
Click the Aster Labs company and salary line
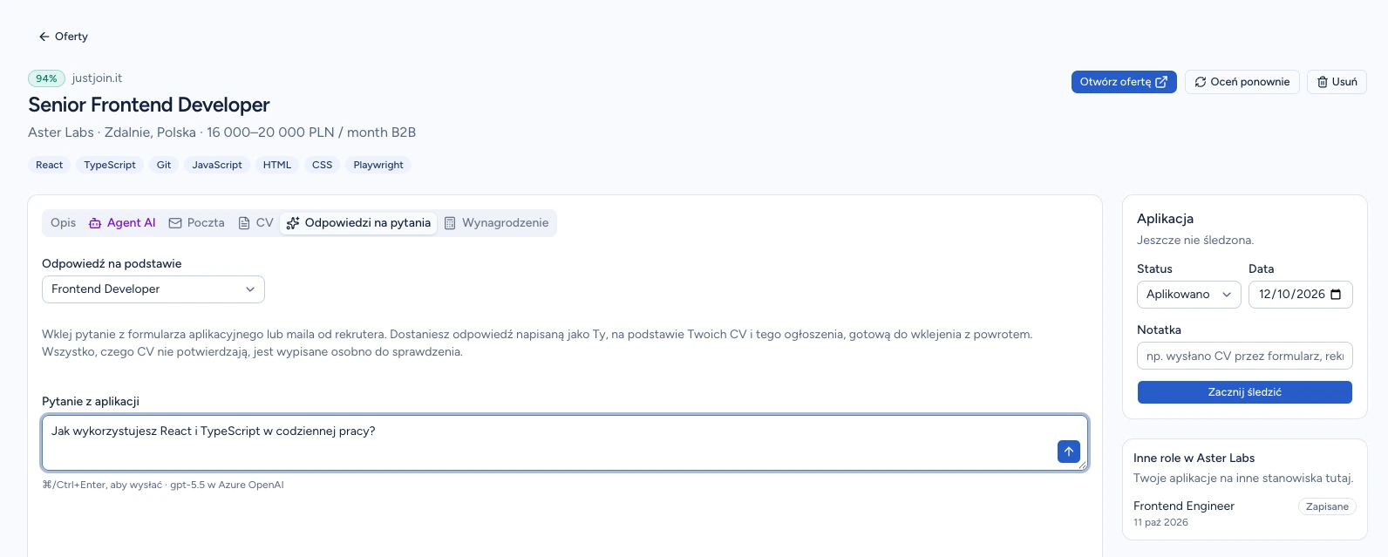coord(221,132)
